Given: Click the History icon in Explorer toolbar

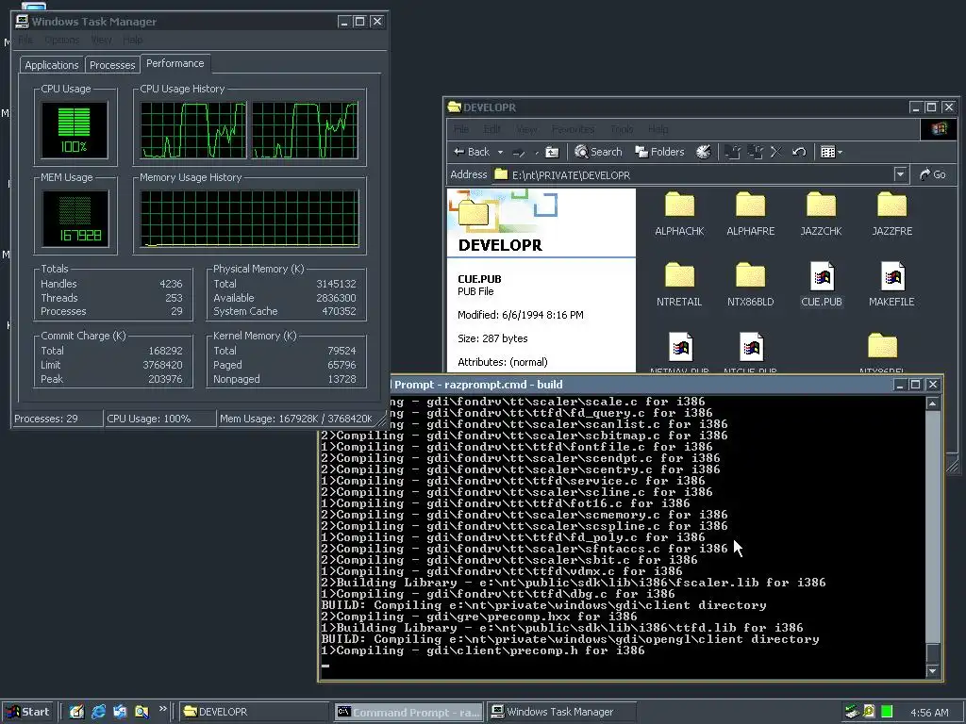Looking at the screenshot, I should point(703,152).
